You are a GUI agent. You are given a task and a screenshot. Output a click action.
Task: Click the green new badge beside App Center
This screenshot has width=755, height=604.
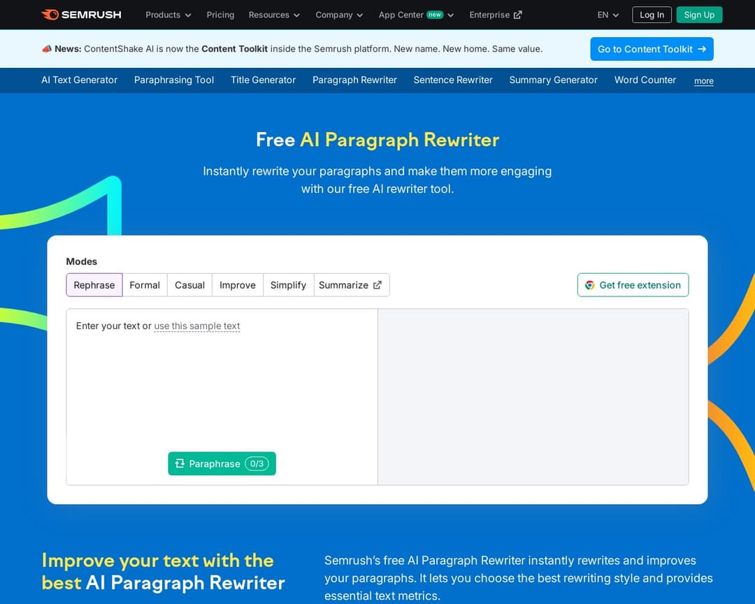[x=434, y=14]
